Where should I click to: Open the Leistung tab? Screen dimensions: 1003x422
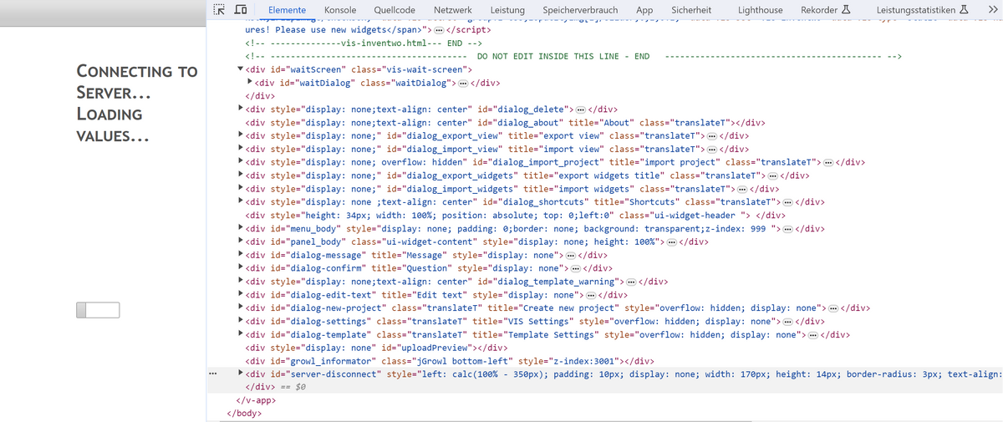(x=507, y=10)
